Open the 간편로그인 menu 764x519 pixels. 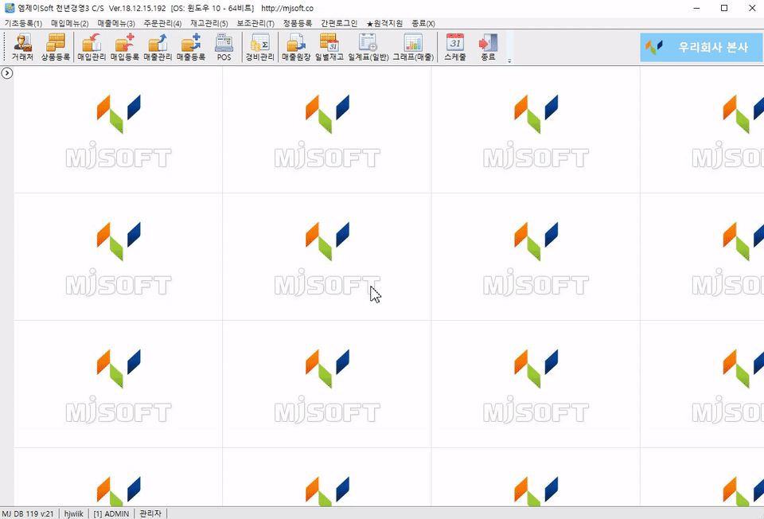(x=339, y=23)
